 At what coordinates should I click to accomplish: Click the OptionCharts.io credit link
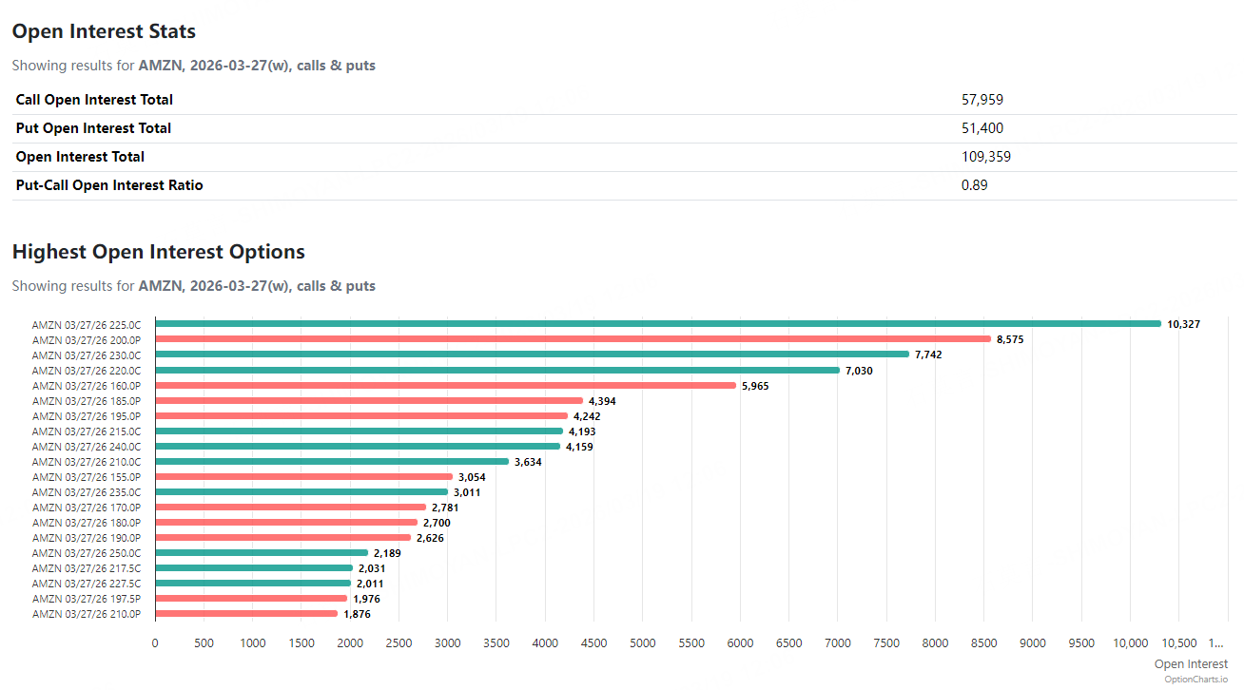coord(1195,680)
